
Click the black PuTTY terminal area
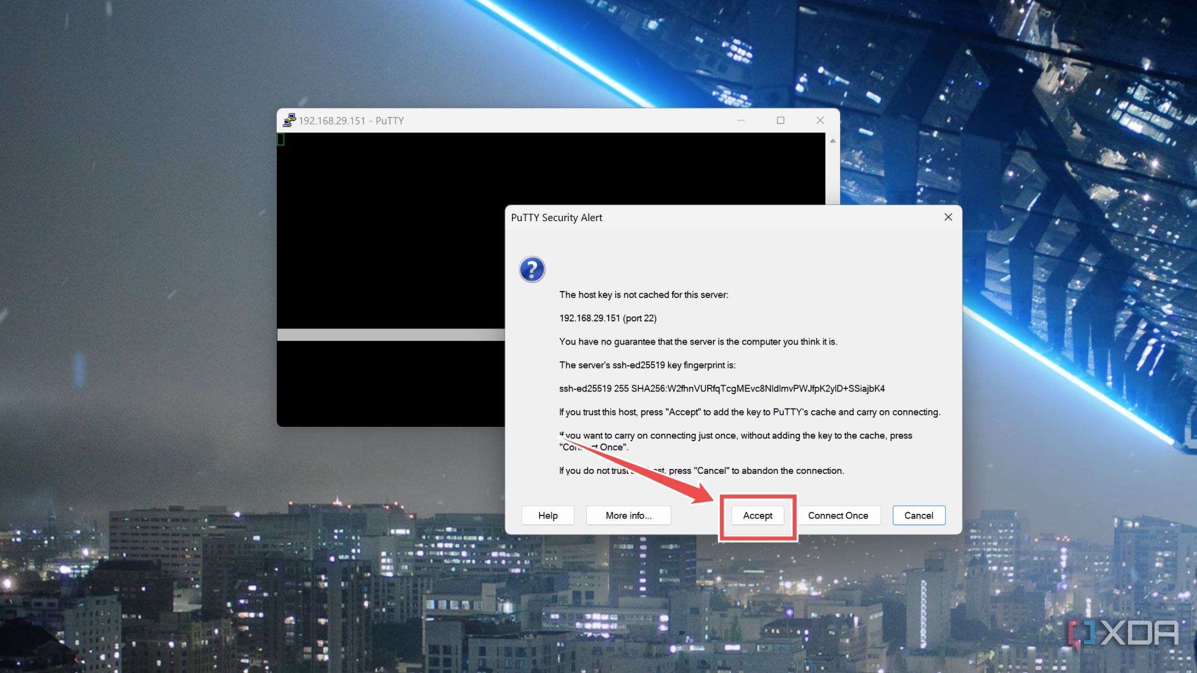pos(390,240)
